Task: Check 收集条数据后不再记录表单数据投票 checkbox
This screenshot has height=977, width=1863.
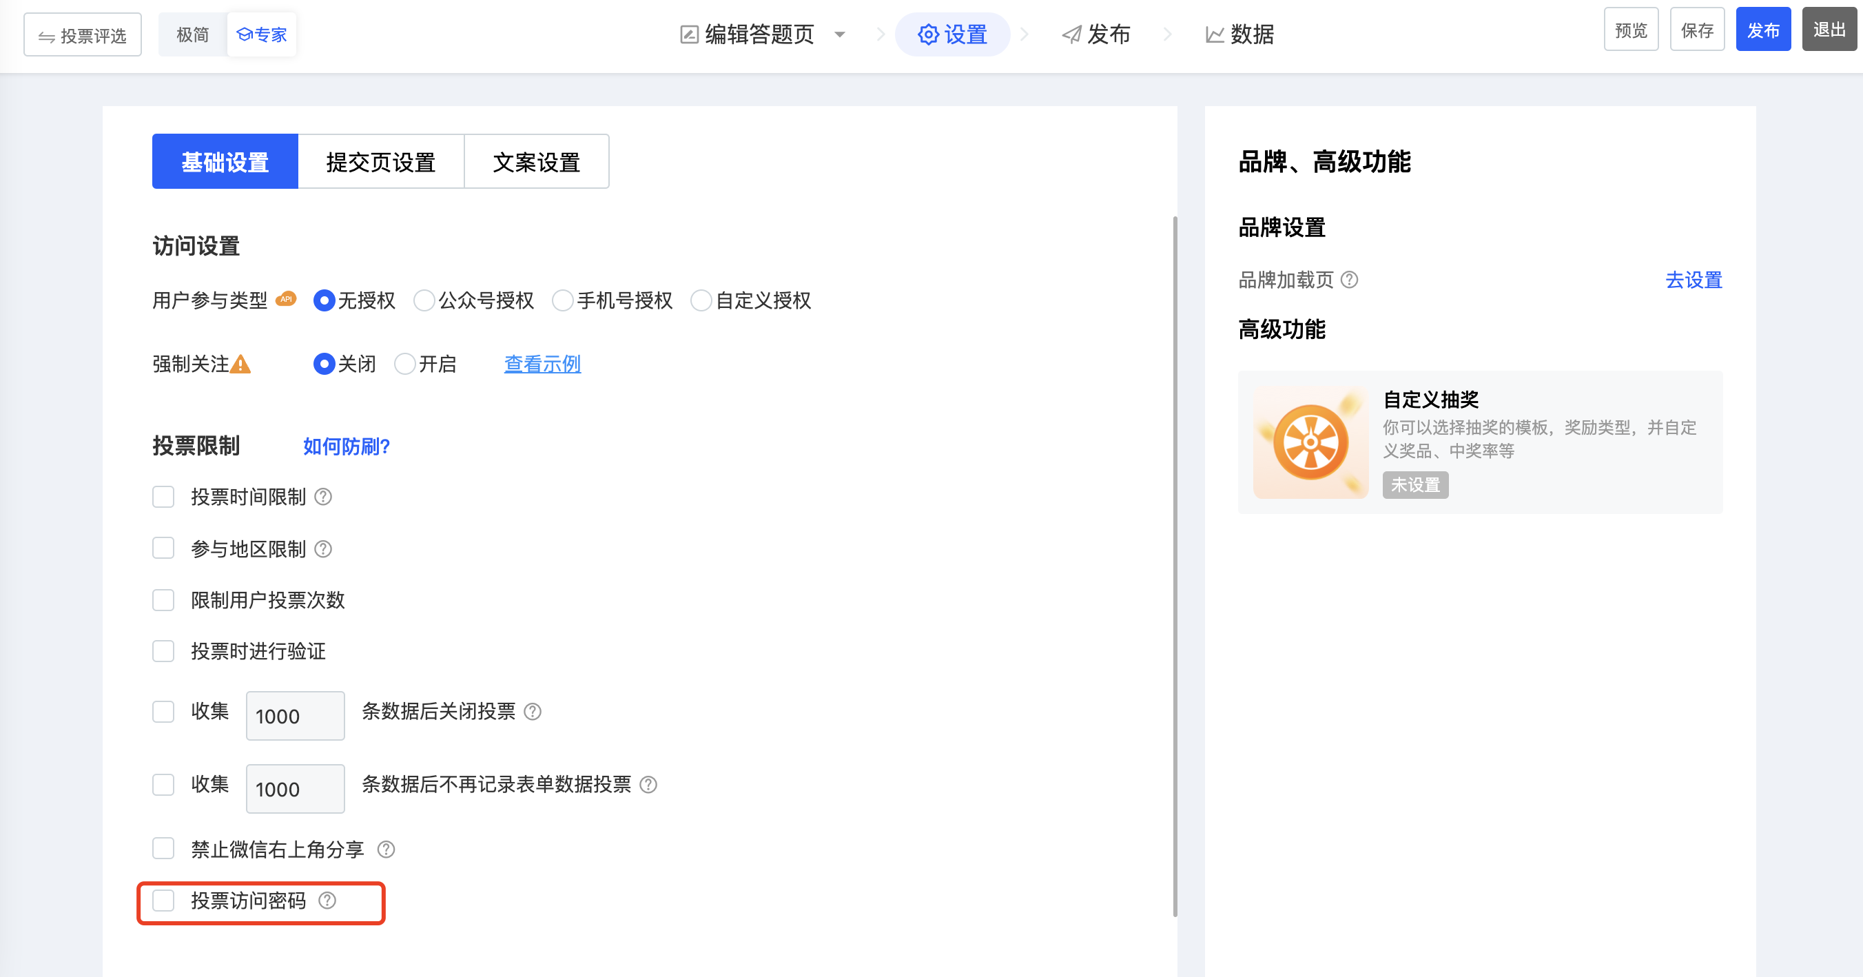Action: (163, 785)
